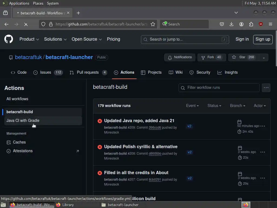
Task: Open the Places system menu
Action: point(38,3)
